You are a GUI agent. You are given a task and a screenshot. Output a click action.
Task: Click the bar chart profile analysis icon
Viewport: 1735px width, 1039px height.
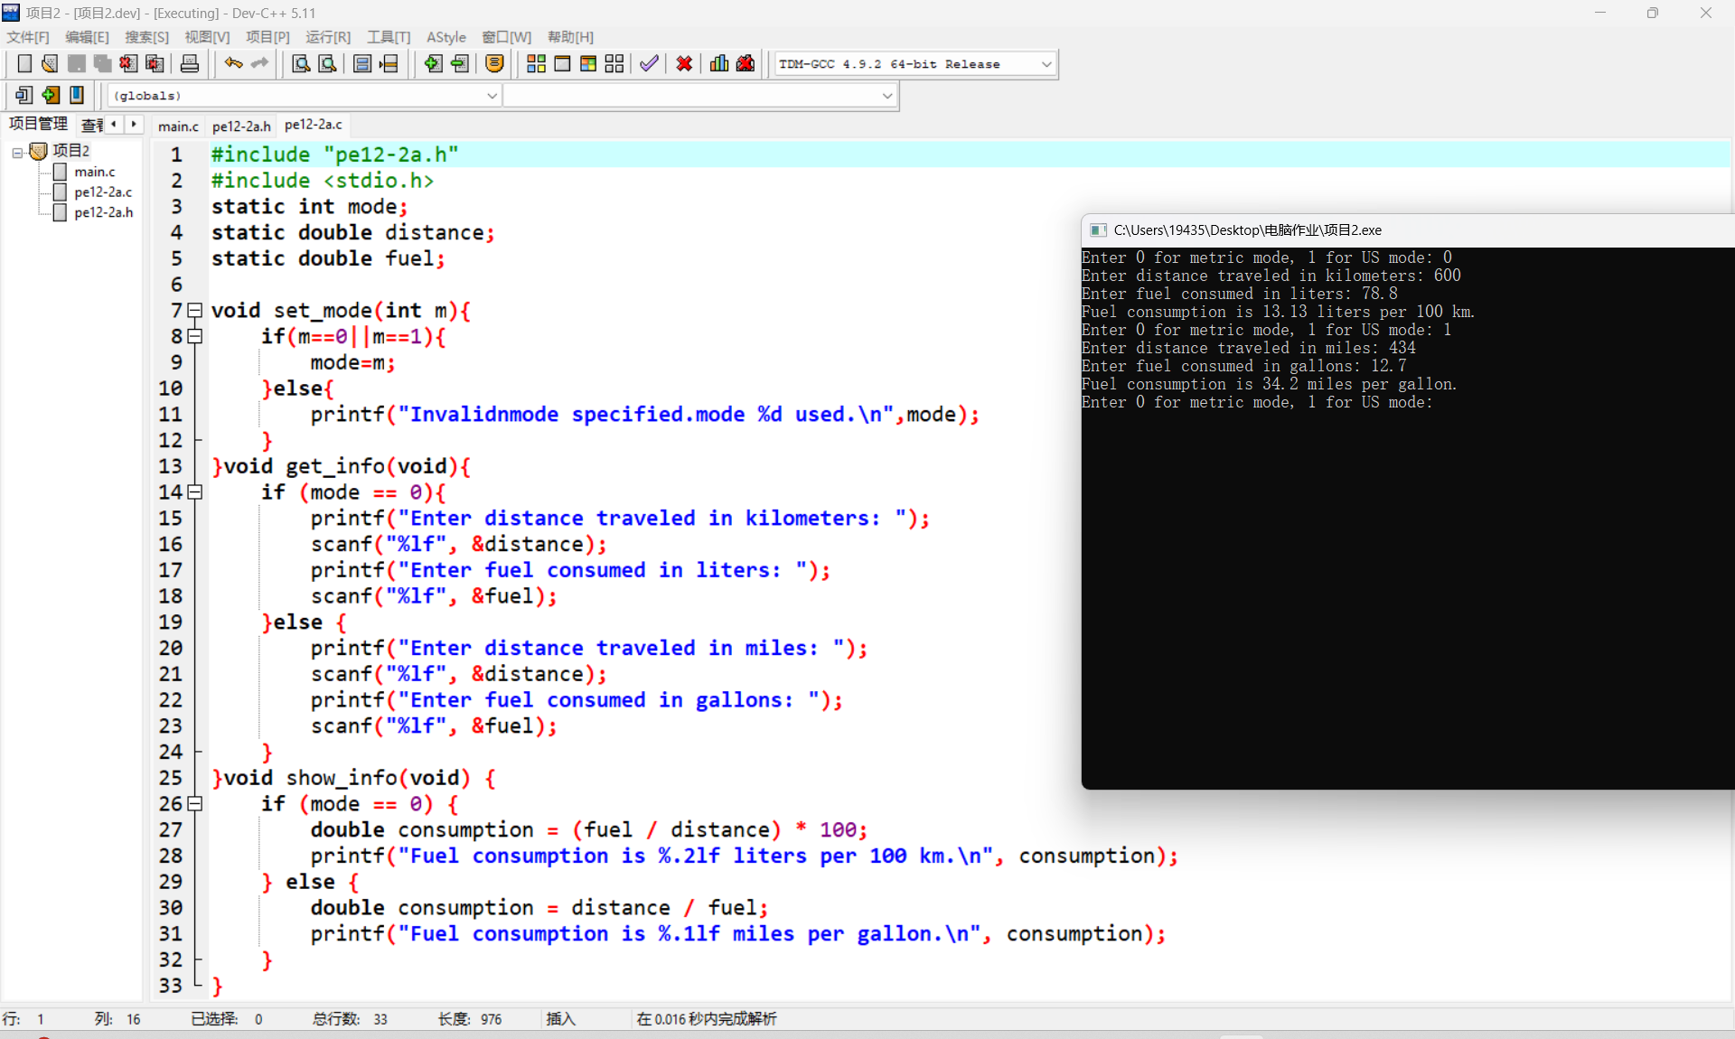pos(719,64)
